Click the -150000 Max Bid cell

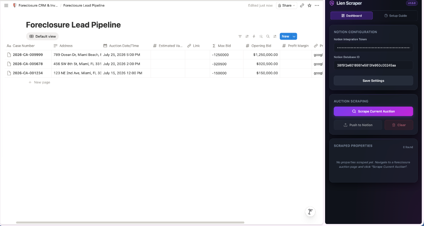pyautogui.click(x=226, y=73)
